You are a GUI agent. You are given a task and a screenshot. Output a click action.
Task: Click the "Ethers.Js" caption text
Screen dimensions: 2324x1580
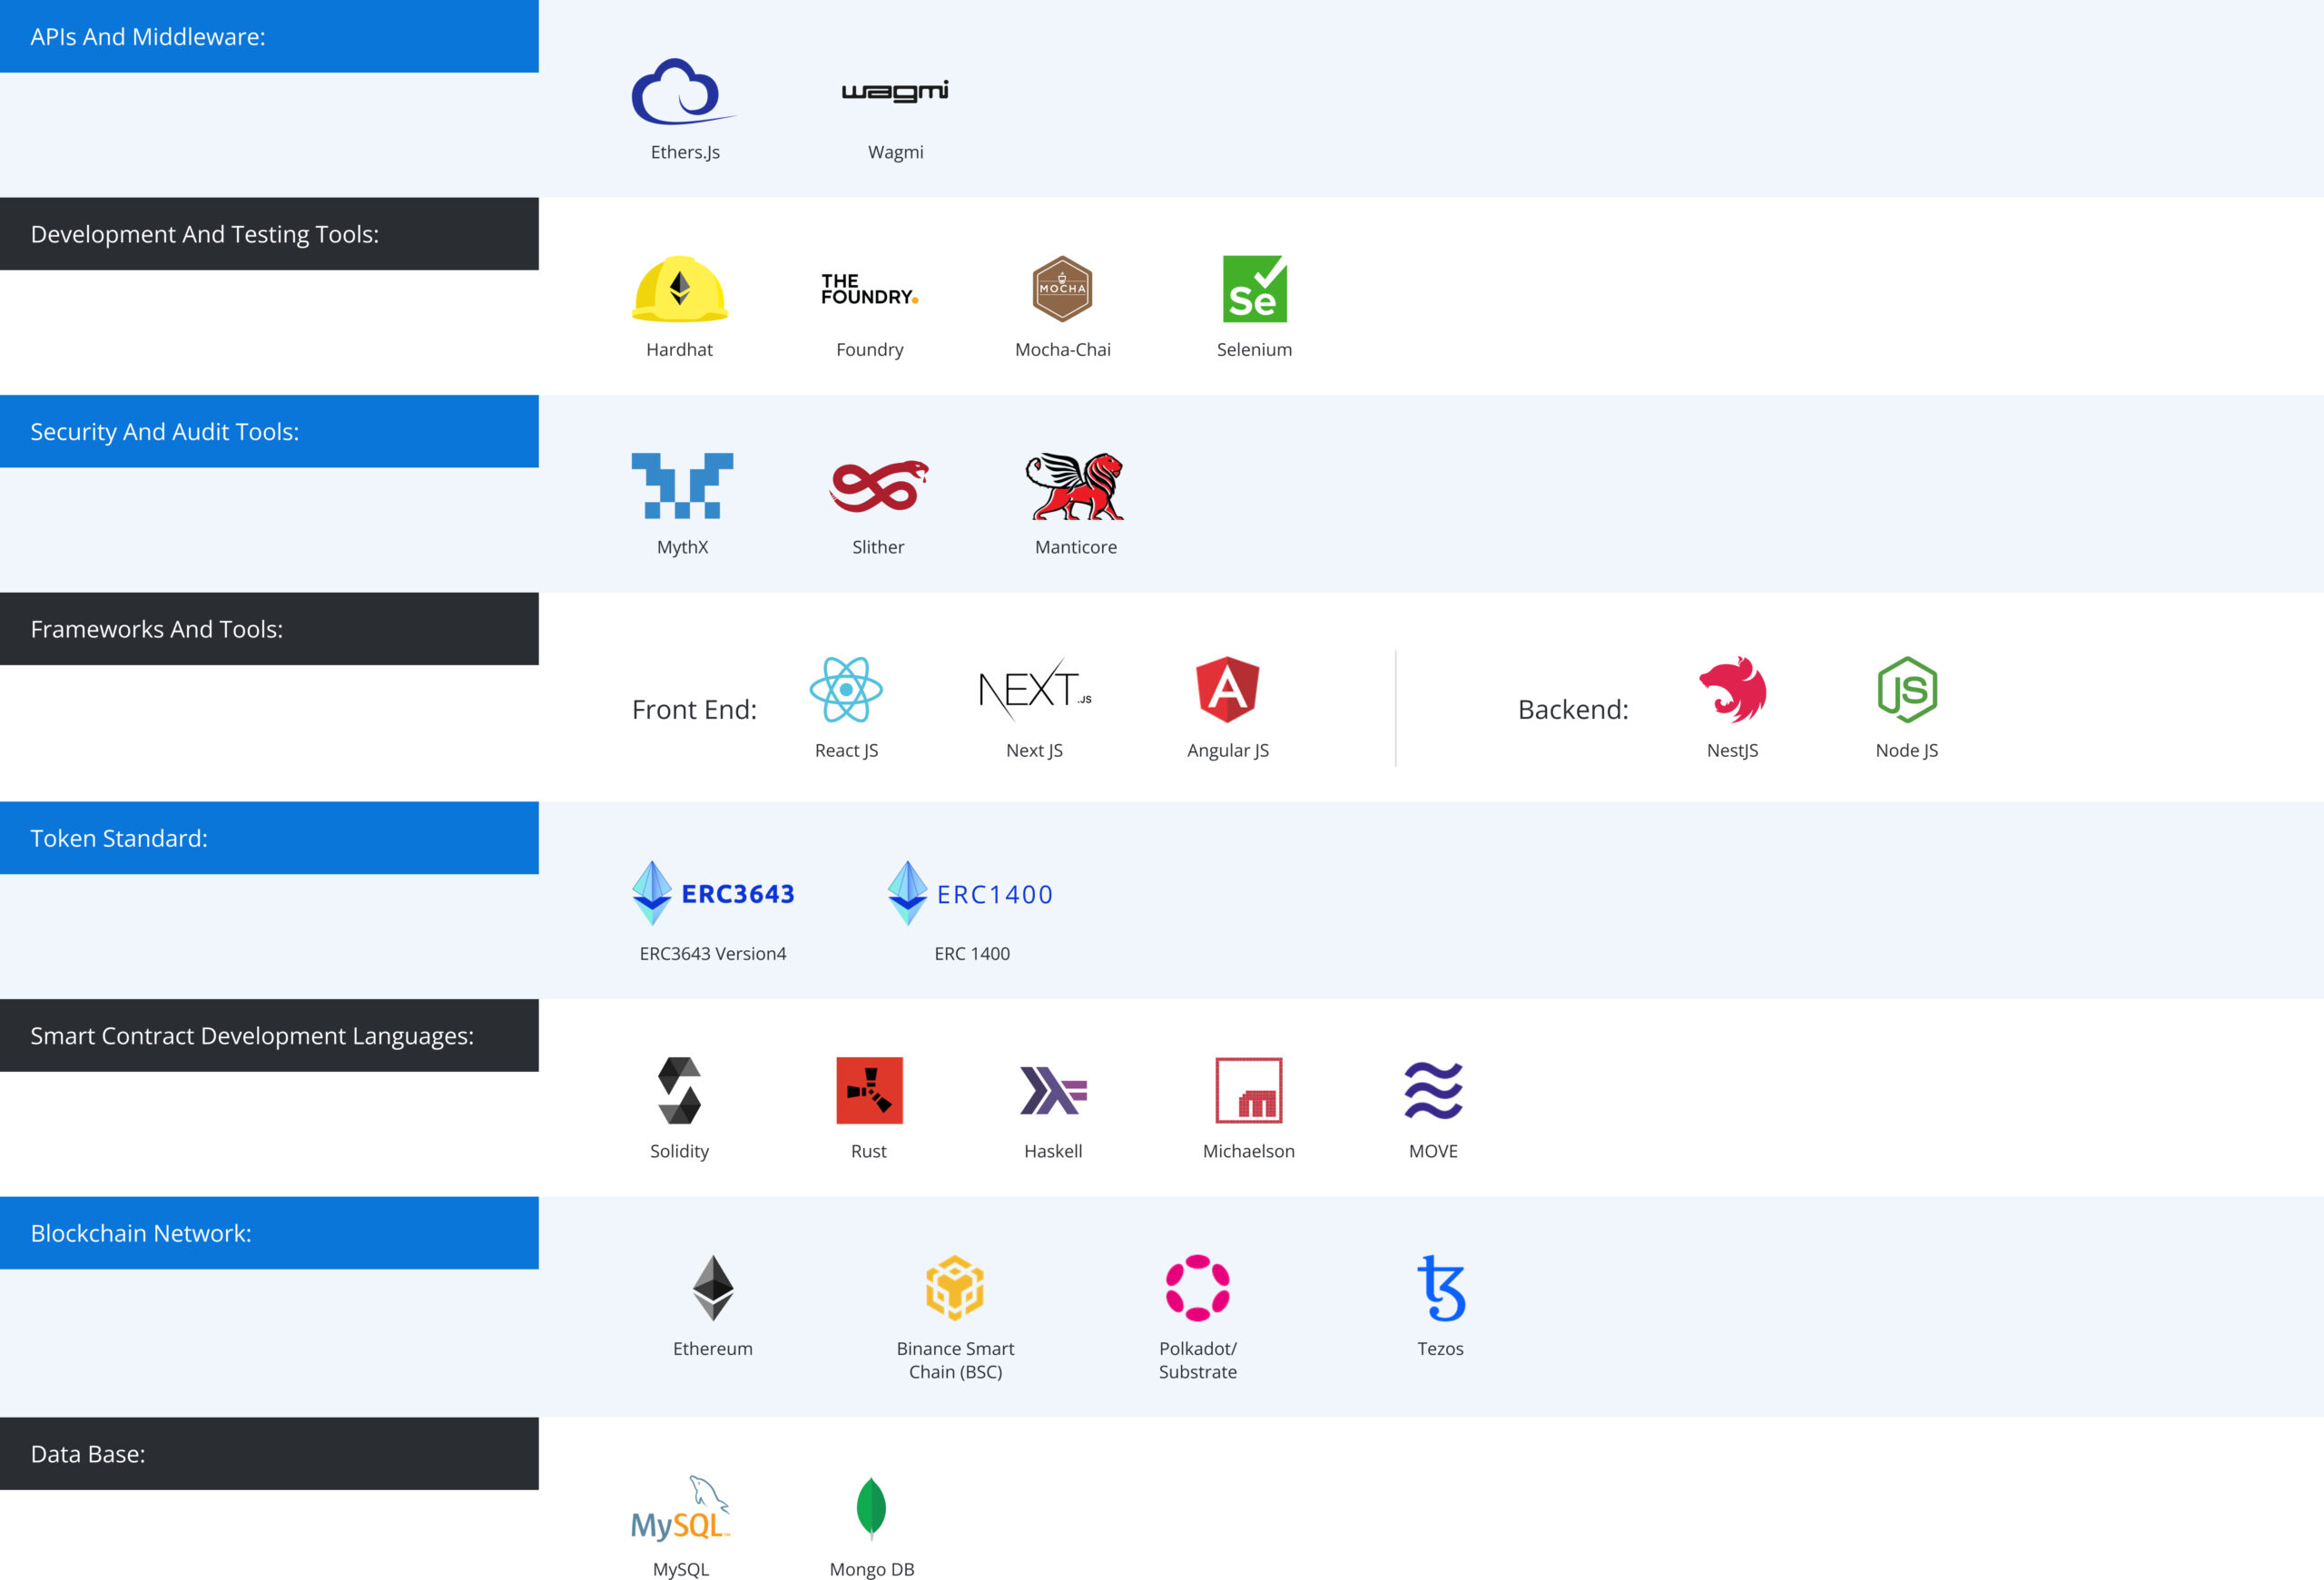[x=685, y=152]
